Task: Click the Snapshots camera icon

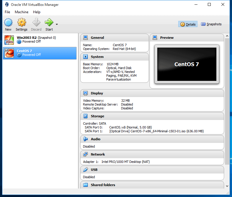Action: pos(203,24)
